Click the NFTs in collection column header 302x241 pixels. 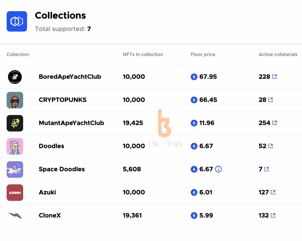(143, 54)
